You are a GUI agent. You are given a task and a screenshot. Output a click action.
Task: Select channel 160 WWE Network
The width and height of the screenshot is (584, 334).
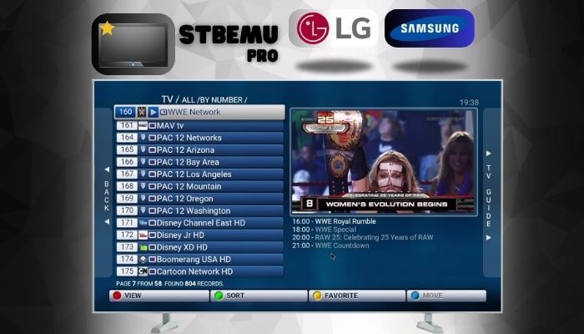[199, 112]
